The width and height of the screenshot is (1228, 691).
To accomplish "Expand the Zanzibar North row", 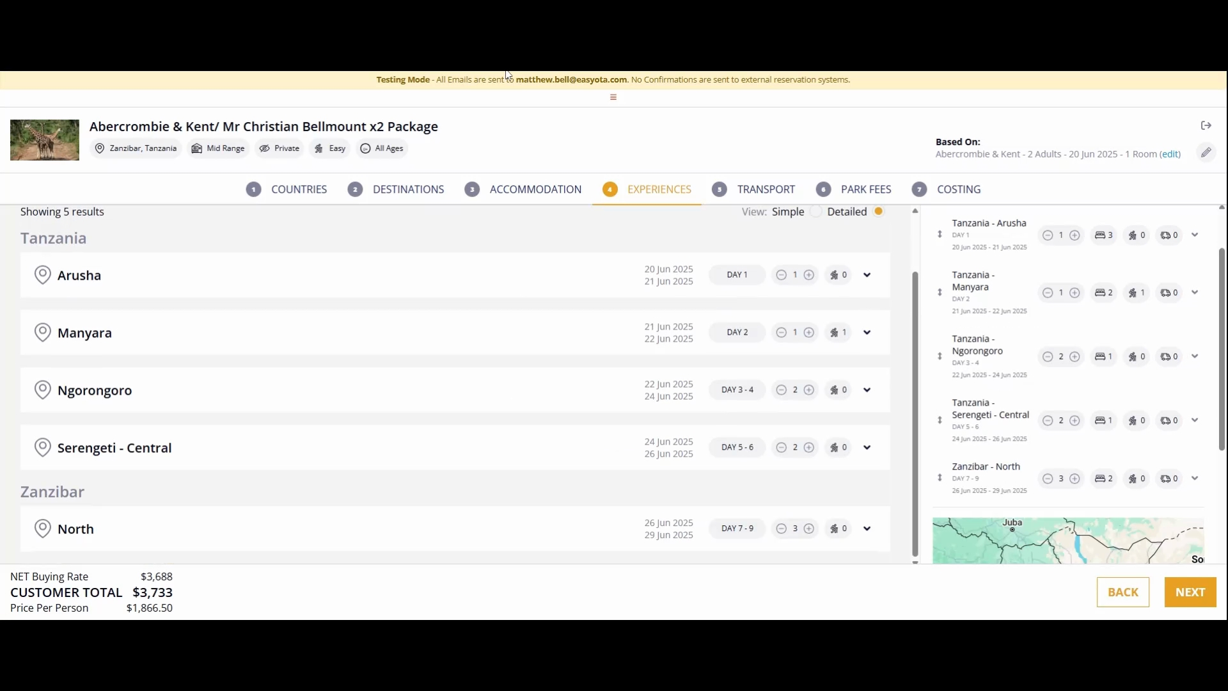I will pyautogui.click(x=867, y=529).
